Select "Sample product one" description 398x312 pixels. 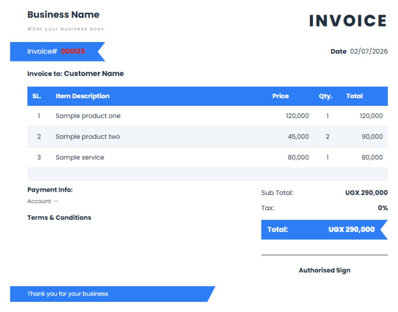pyautogui.click(x=88, y=116)
